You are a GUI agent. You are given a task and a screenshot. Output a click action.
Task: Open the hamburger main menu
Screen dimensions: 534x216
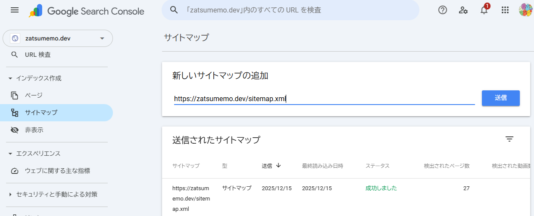click(x=15, y=10)
